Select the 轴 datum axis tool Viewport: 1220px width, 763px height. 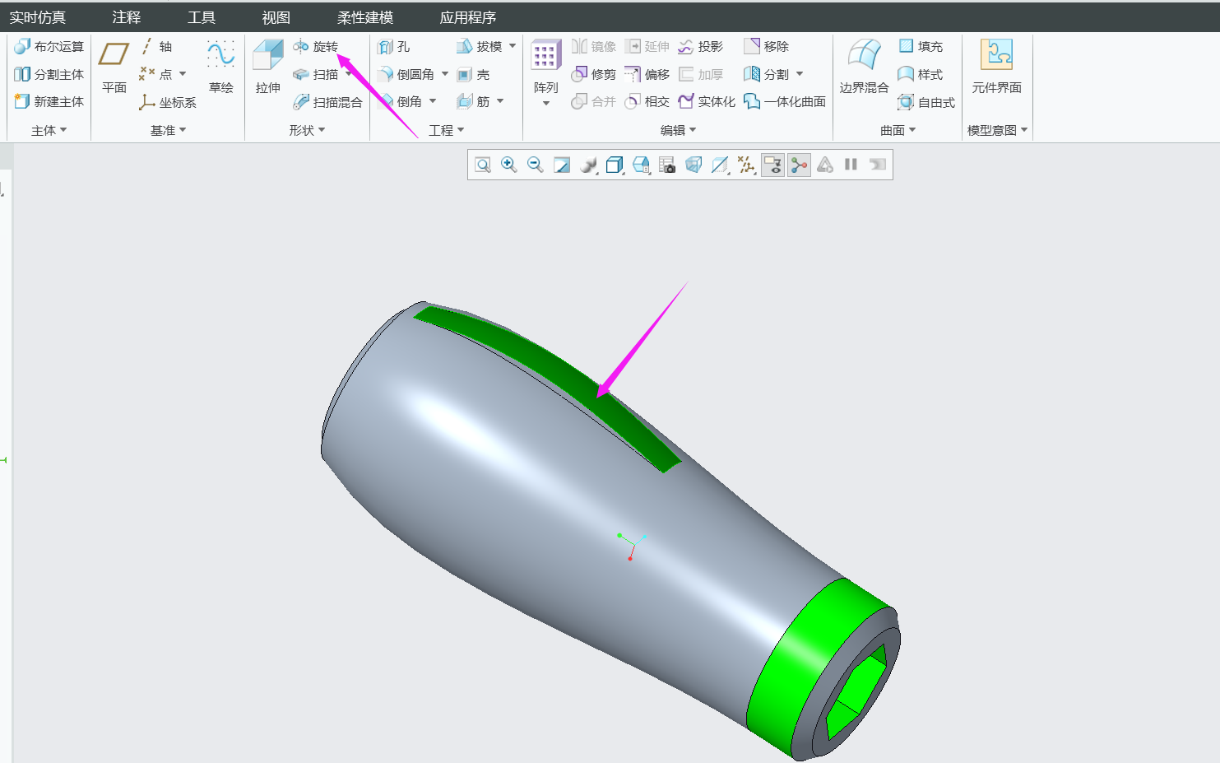tap(156, 47)
